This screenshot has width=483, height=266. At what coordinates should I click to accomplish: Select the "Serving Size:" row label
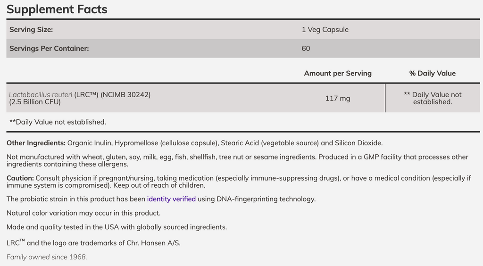(x=31, y=30)
